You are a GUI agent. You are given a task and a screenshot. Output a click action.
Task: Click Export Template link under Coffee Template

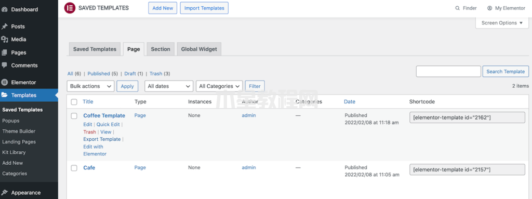pyautogui.click(x=102, y=139)
